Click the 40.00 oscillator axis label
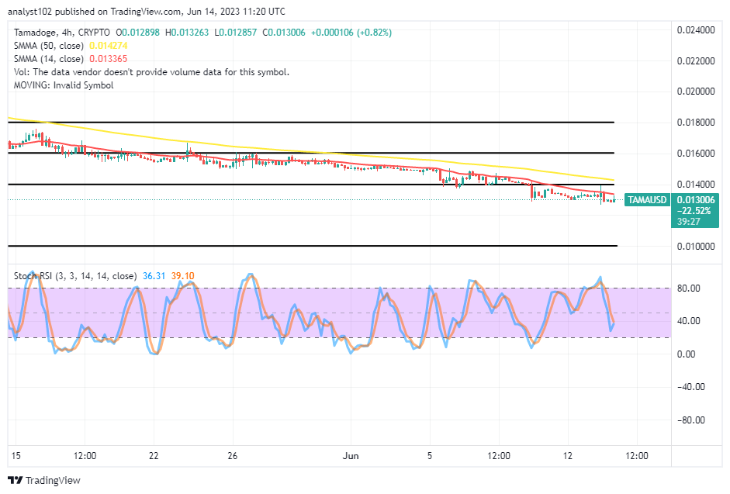Image resolution: width=730 pixels, height=494 pixels. [x=689, y=321]
